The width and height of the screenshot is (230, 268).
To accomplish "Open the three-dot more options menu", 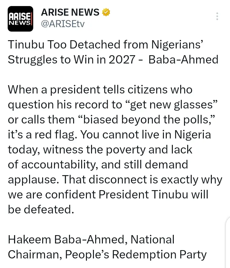I will [x=217, y=16].
